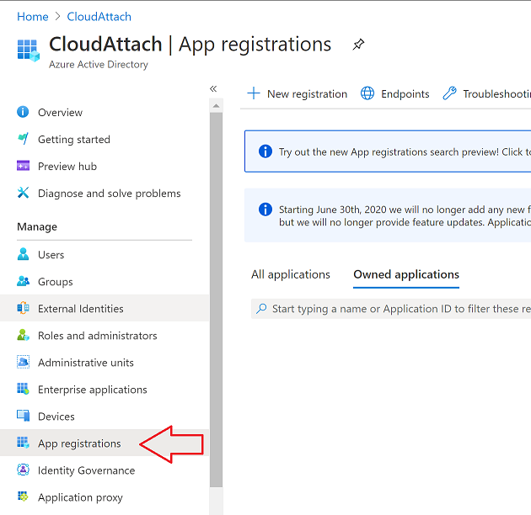The image size is (531, 515).
Task: Switch to All applications tab
Action: pyautogui.click(x=291, y=274)
